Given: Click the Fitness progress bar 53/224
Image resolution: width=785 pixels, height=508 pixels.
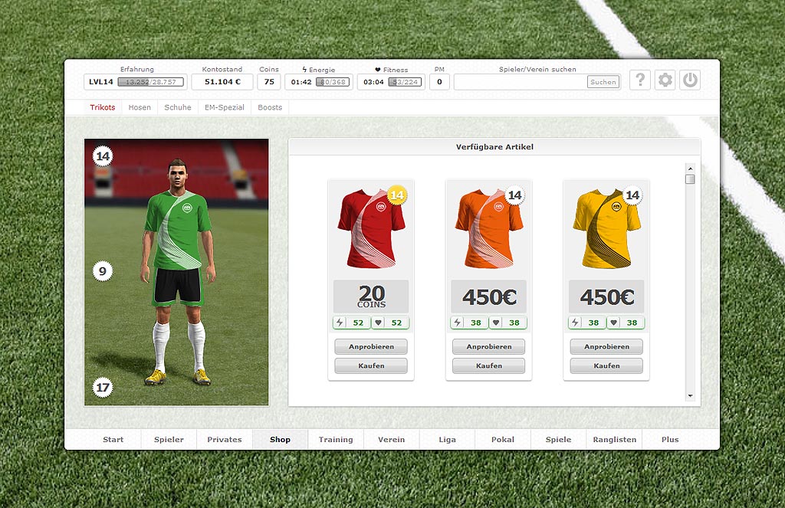Looking at the screenshot, I should (405, 82).
